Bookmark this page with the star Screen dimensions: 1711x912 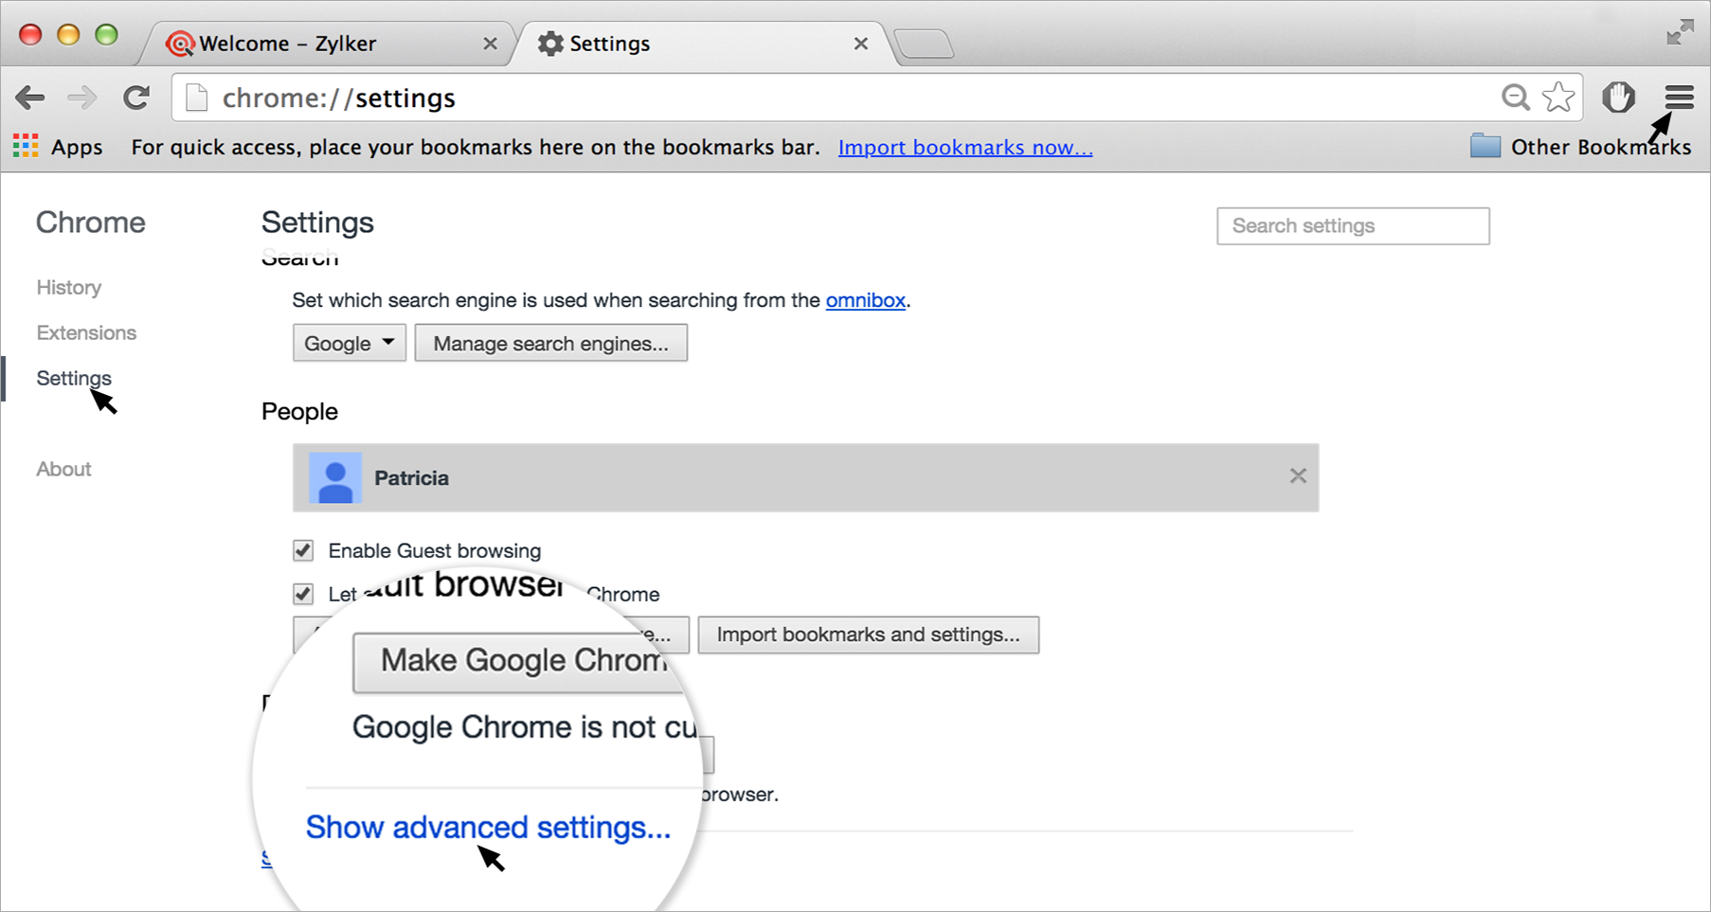pos(1558,98)
